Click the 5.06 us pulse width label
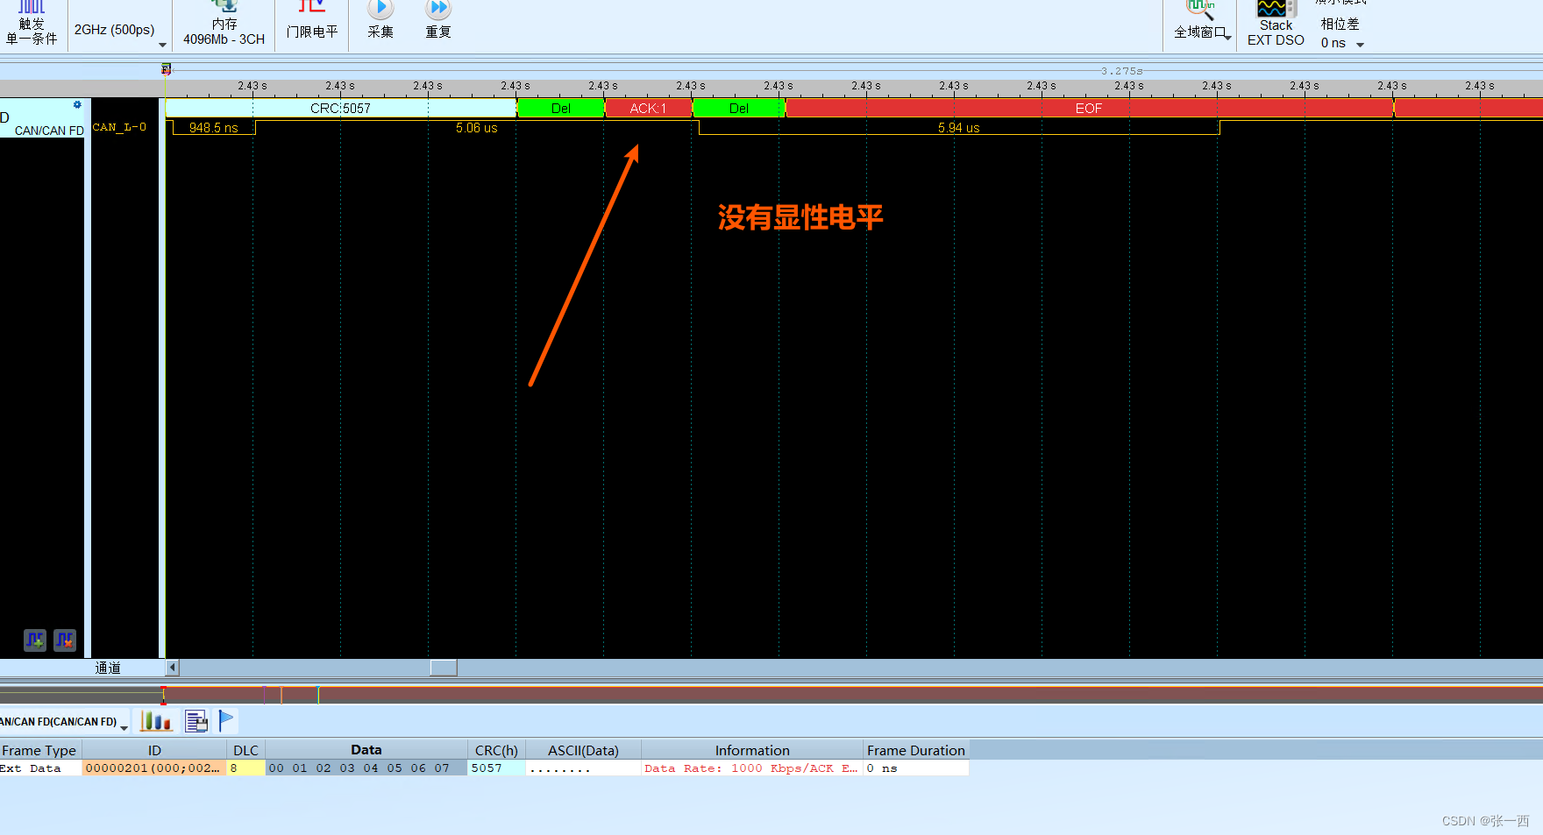Viewport: 1543px width, 835px height. pos(477,128)
